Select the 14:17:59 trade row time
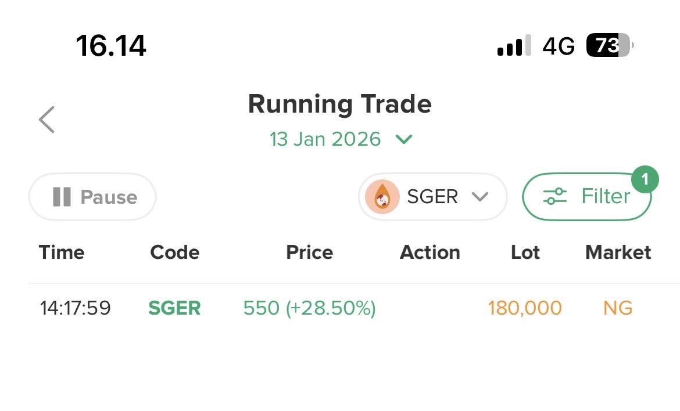680x411 pixels. [x=75, y=308]
